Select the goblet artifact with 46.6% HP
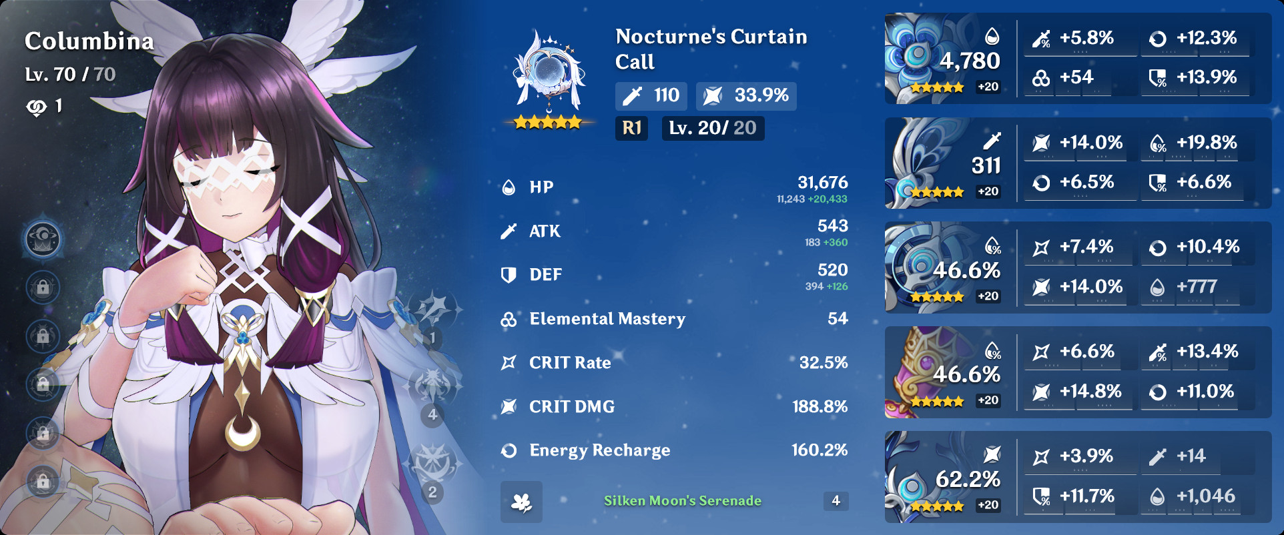 tap(943, 372)
